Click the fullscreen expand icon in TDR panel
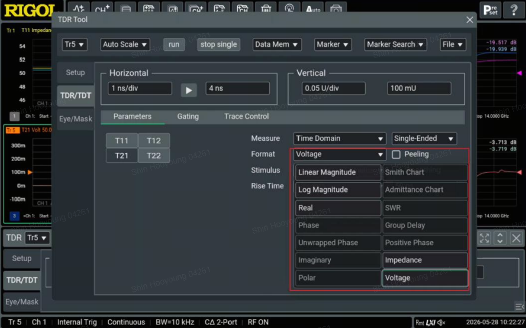Viewport: 526px width, 328px height. click(484, 239)
